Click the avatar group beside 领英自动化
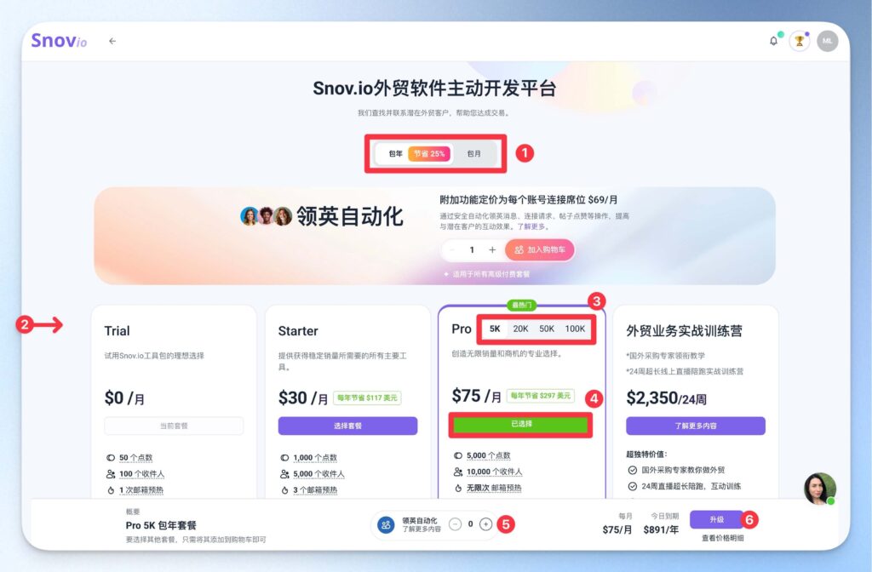 266,216
